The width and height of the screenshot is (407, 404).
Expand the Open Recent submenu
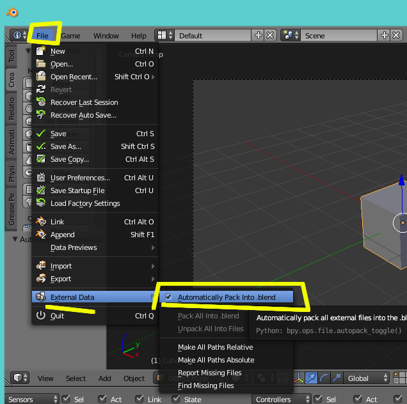(x=95, y=77)
